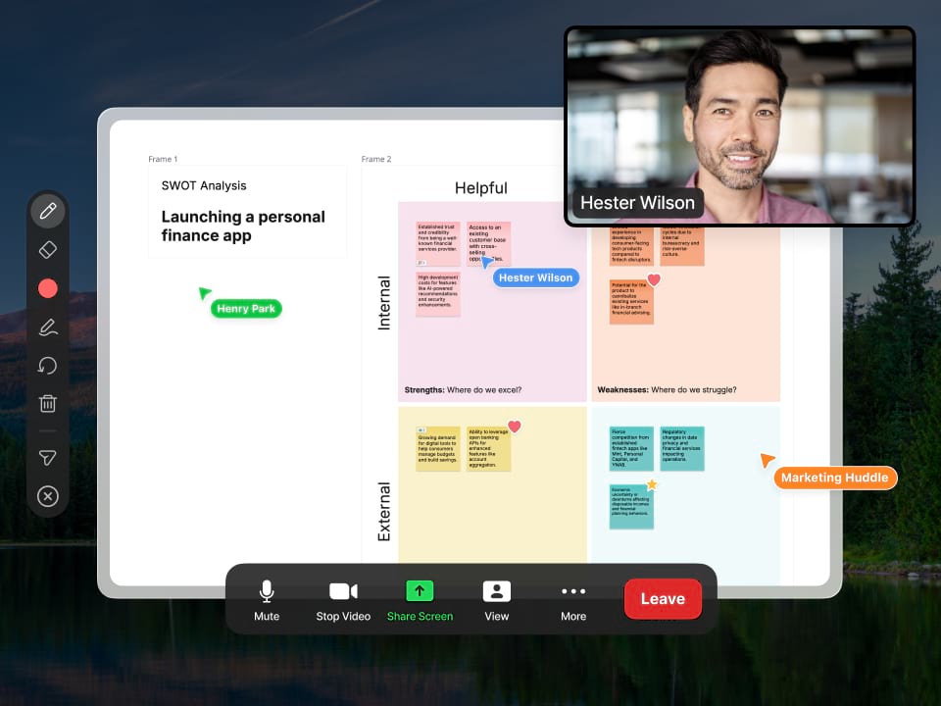Click the Henry Park cursor label
The width and height of the screenshot is (941, 706).
point(246,309)
